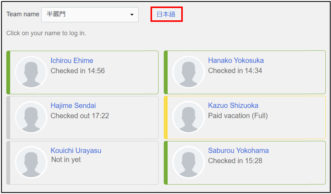
Task: Click the Team name dropdown arrow
Action: coord(132,15)
